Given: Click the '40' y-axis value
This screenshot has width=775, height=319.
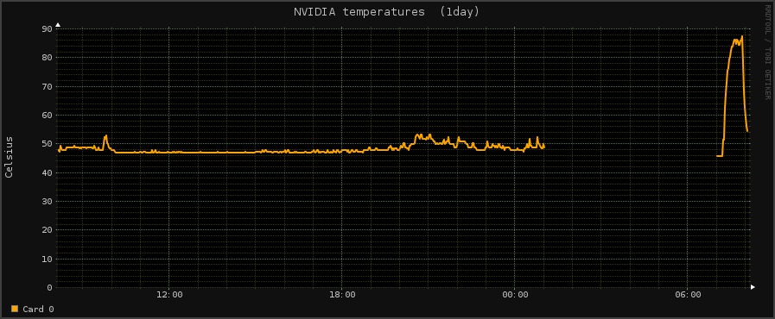Looking at the screenshot, I should click(x=47, y=172).
